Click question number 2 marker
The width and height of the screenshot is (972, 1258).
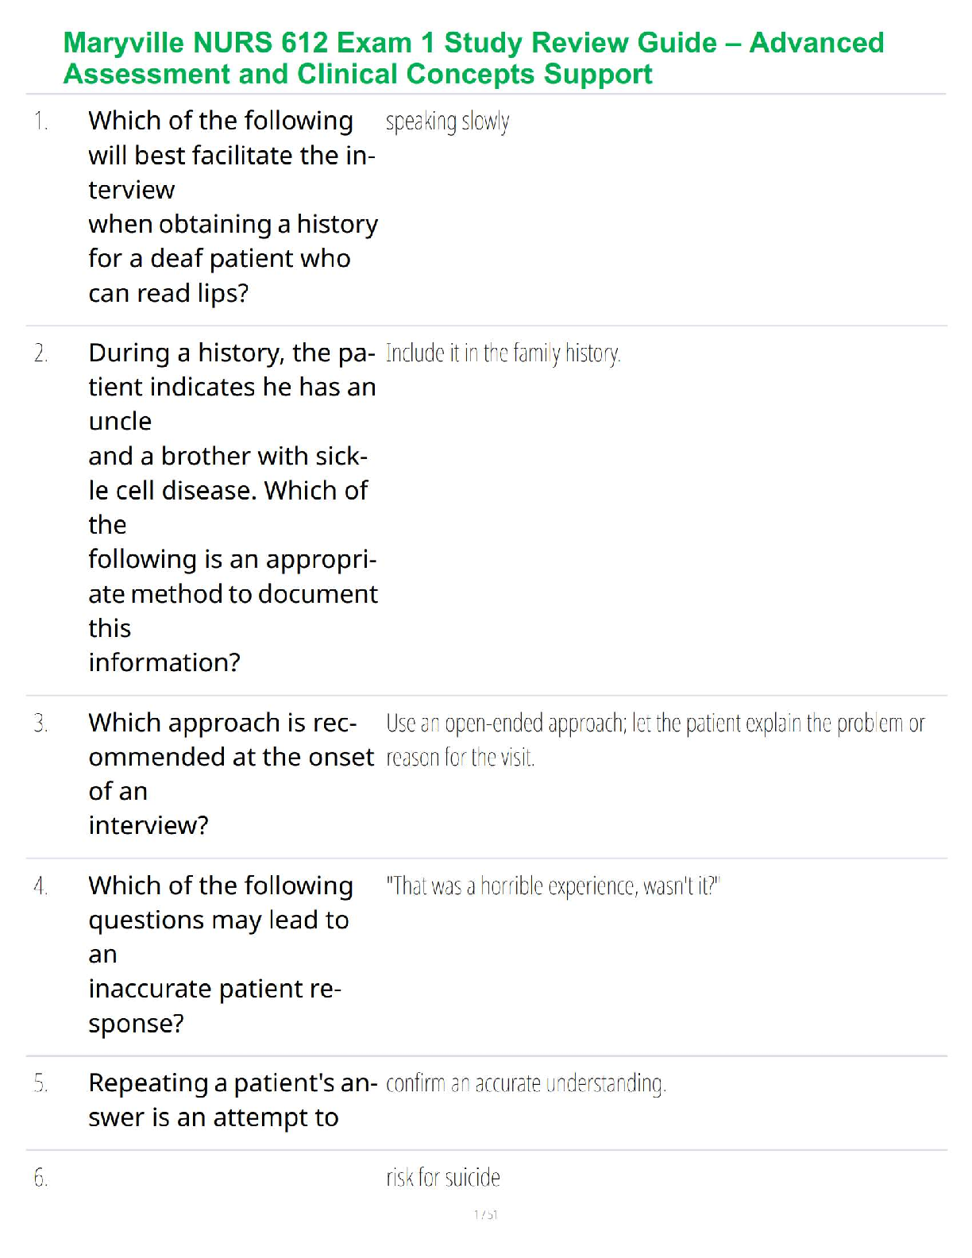[x=40, y=353]
